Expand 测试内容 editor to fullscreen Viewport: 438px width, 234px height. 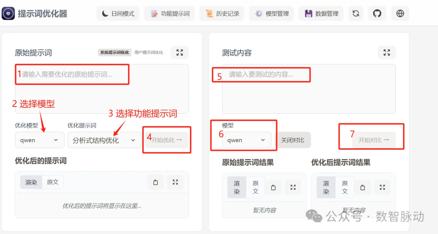coord(386,53)
